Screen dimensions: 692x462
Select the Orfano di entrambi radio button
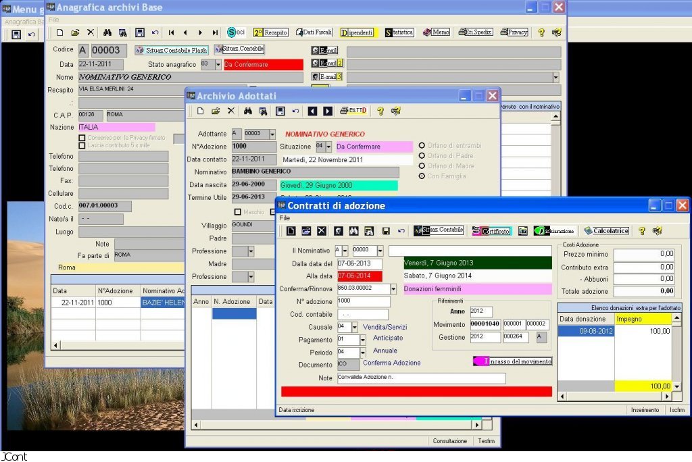click(422, 145)
